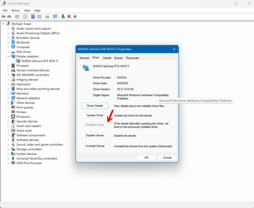Select the Smart cards tree item
Image resolution: width=254 pixels, height=208 pixels.
[24, 131]
